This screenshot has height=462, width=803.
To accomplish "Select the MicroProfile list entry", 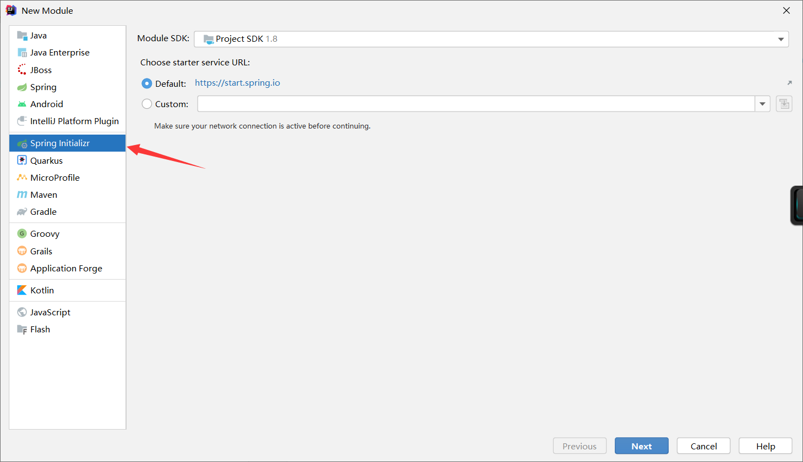I will pos(68,177).
